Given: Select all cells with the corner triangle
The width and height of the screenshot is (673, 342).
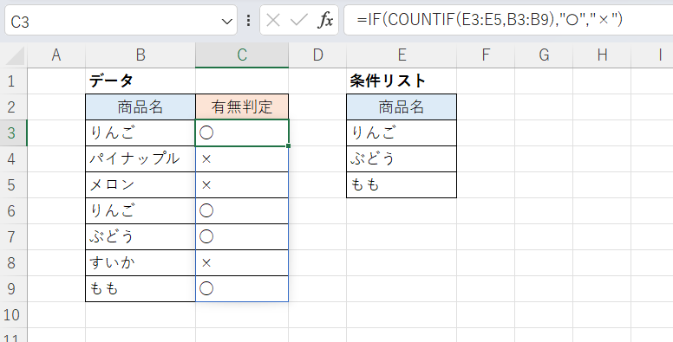Looking at the screenshot, I should [x=14, y=55].
